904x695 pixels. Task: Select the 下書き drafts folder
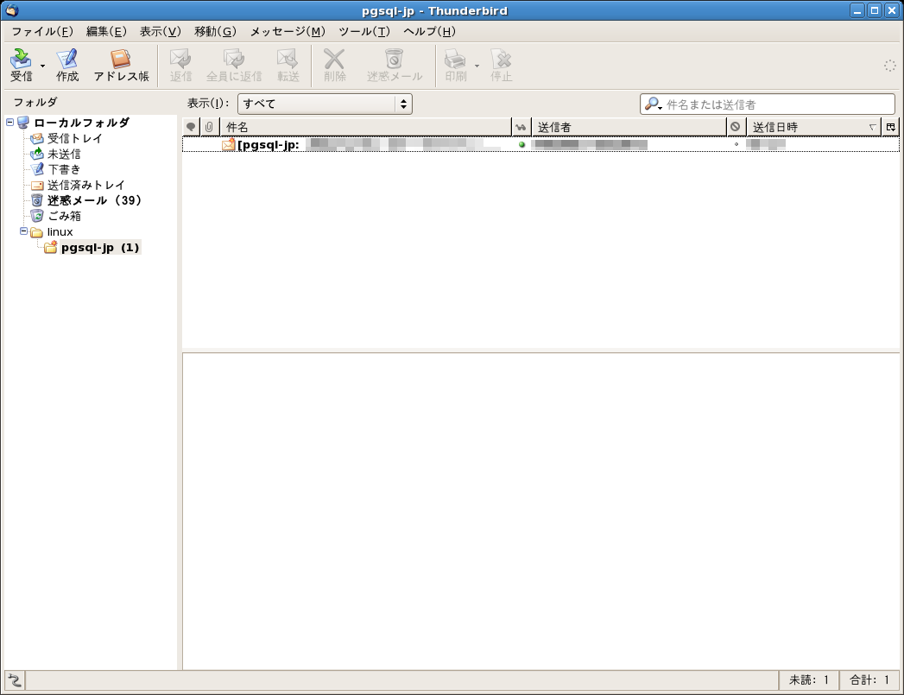[x=63, y=169]
